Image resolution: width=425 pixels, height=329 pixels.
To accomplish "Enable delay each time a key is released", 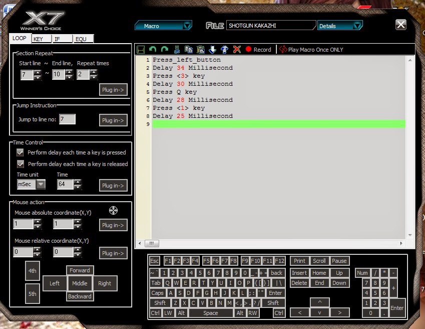I will click(x=19, y=164).
